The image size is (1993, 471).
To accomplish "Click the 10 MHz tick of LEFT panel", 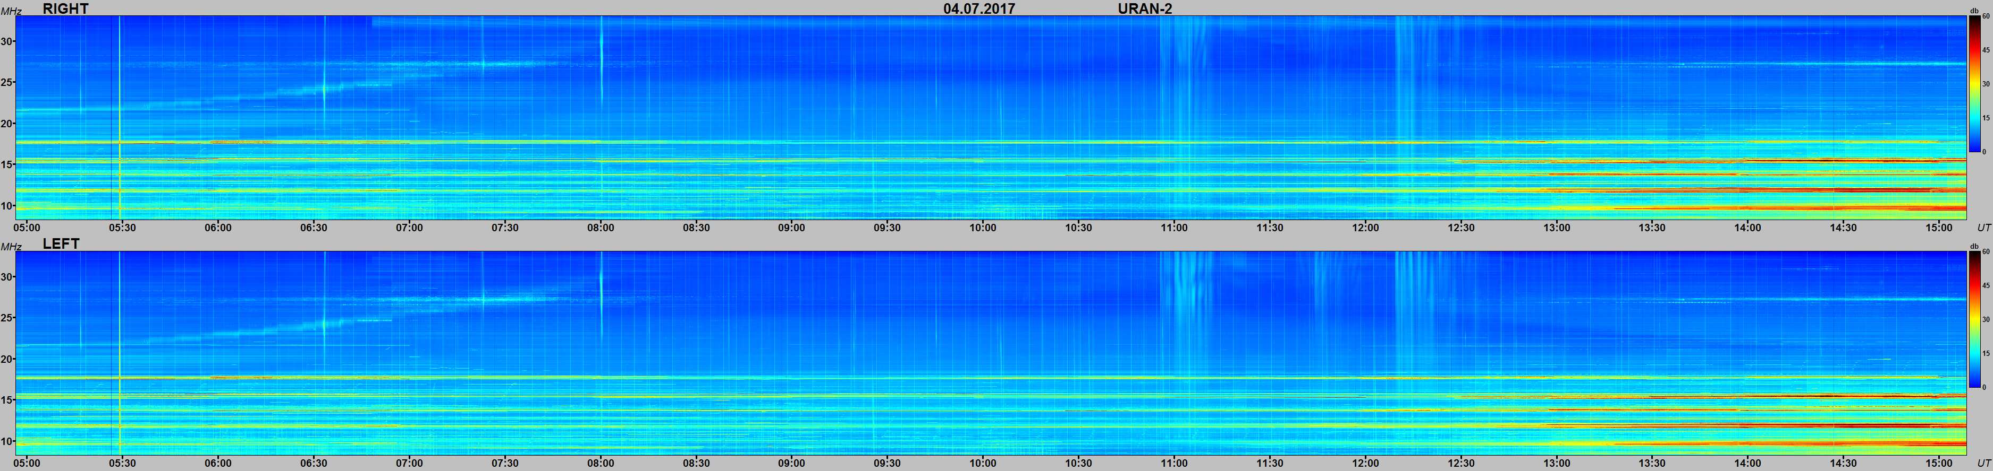I will [7, 441].
